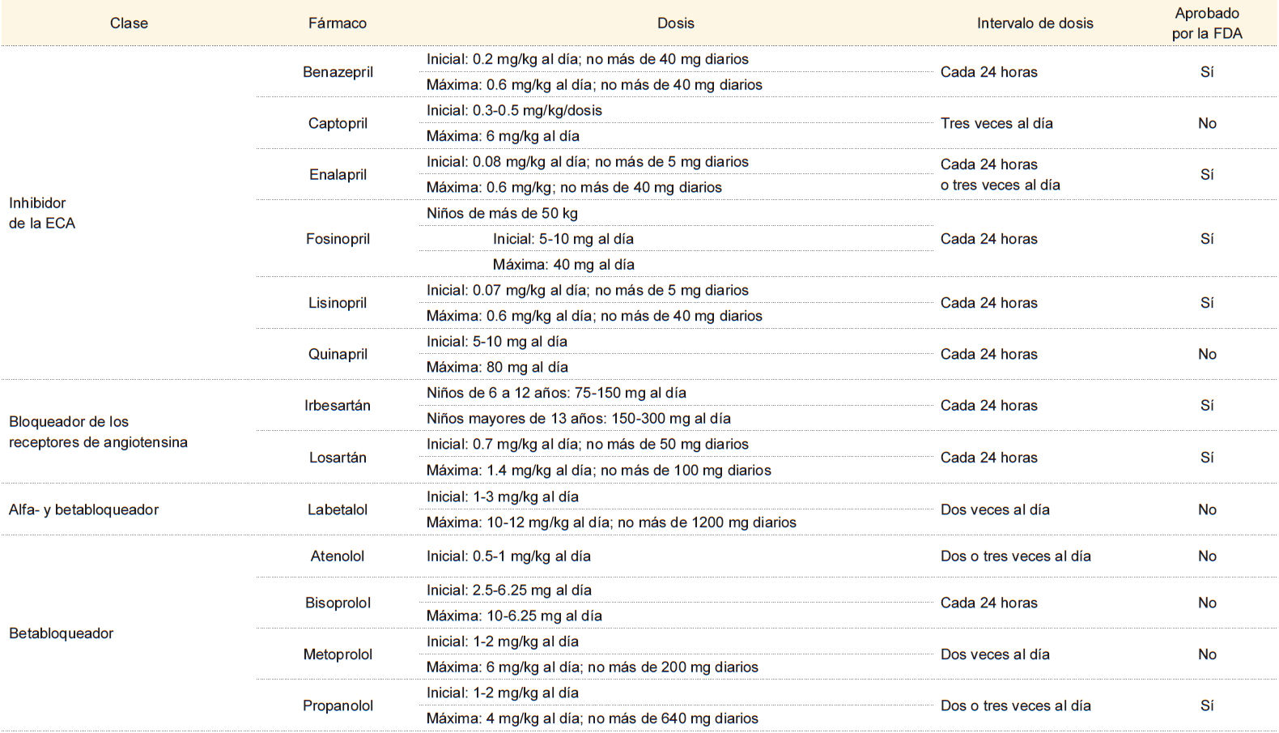1279x733 pixels.
Task: Click the Fármaco column header
Action: (338, 23)
